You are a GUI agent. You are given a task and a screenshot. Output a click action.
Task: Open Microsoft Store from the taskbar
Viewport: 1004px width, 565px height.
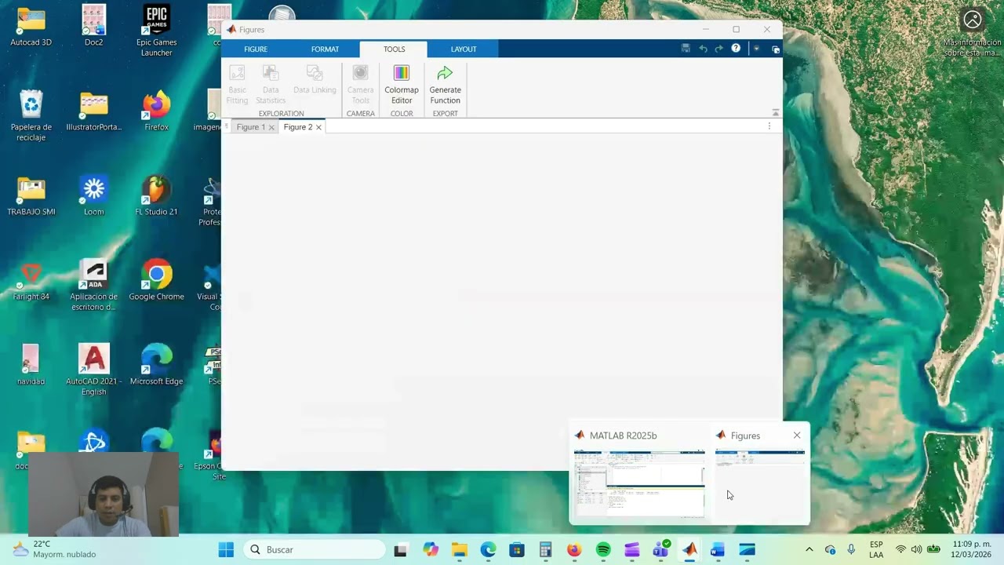tap(517, 549)
